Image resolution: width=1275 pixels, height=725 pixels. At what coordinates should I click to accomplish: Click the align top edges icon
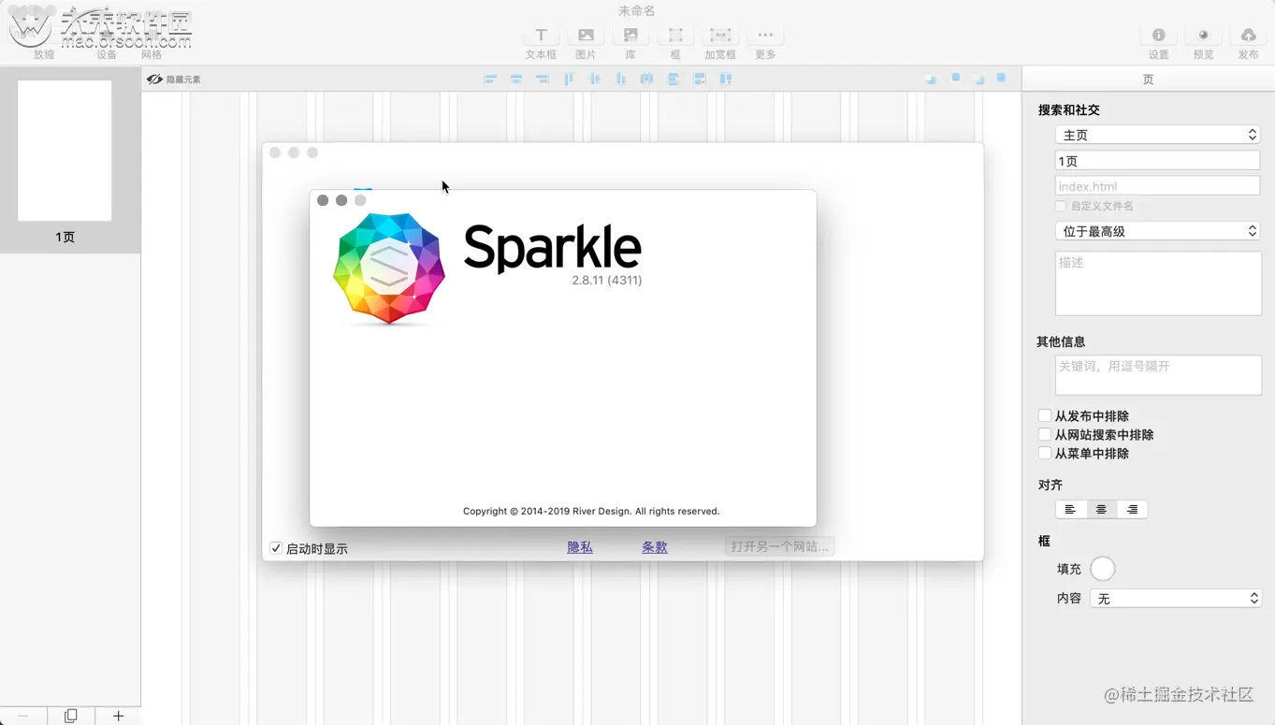569,80
